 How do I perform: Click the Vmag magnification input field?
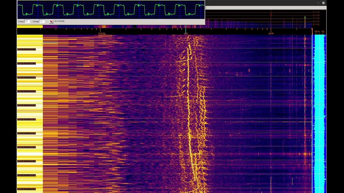[27, 21]
